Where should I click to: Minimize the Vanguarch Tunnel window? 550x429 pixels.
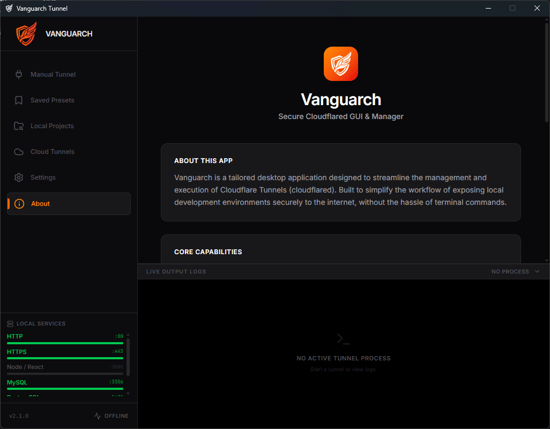488,8
